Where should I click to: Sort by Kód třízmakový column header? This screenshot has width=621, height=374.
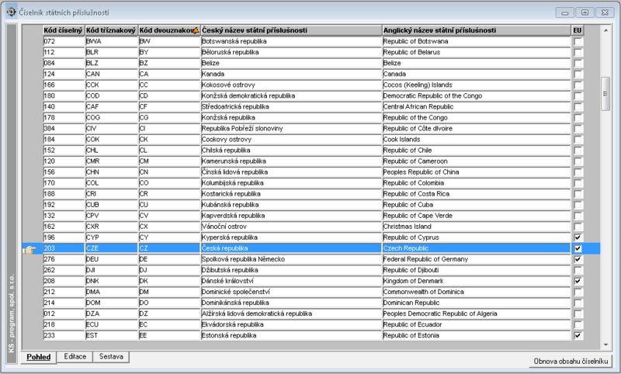[x=111, y=30]
